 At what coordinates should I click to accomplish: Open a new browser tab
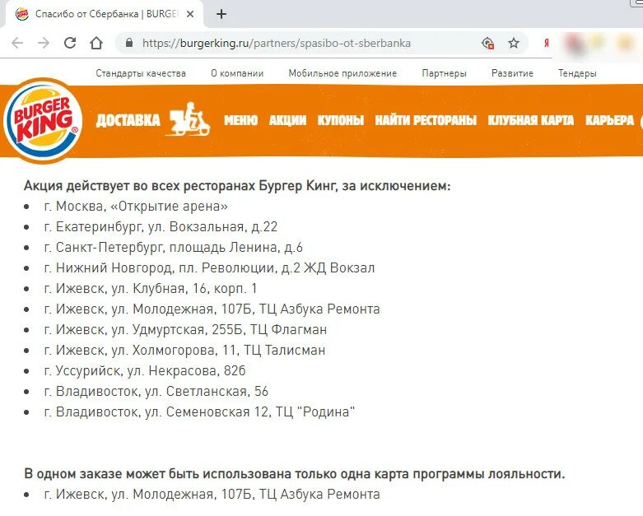pyautogui.click(x=221, y=14)
